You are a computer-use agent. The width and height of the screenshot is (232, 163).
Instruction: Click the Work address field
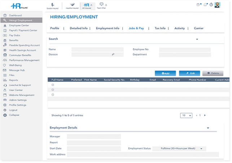(143, 155)
